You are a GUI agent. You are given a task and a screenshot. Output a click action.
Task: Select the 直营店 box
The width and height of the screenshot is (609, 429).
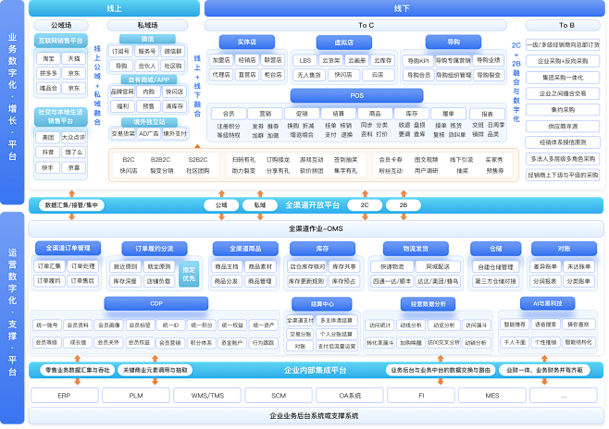[247, 75]
